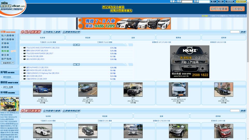Click the 廣告查詢 sidebar link
This screenshot has width=249, height=140.
coord(7,77)
